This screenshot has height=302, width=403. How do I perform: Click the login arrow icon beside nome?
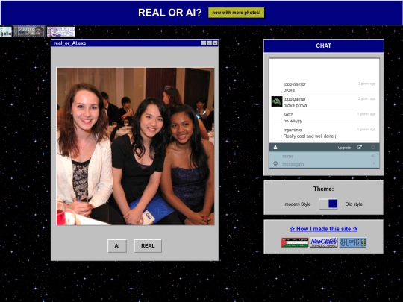pyautogui.click(x=373, y=156)
